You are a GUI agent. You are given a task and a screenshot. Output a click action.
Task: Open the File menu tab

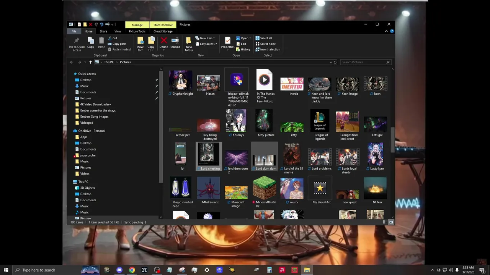click(74, 31)
